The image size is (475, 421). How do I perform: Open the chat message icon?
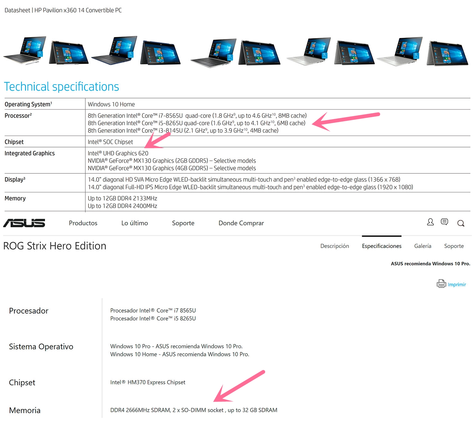point(444,222)
